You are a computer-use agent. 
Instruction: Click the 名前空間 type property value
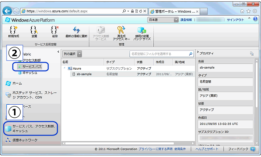point(225,82)
